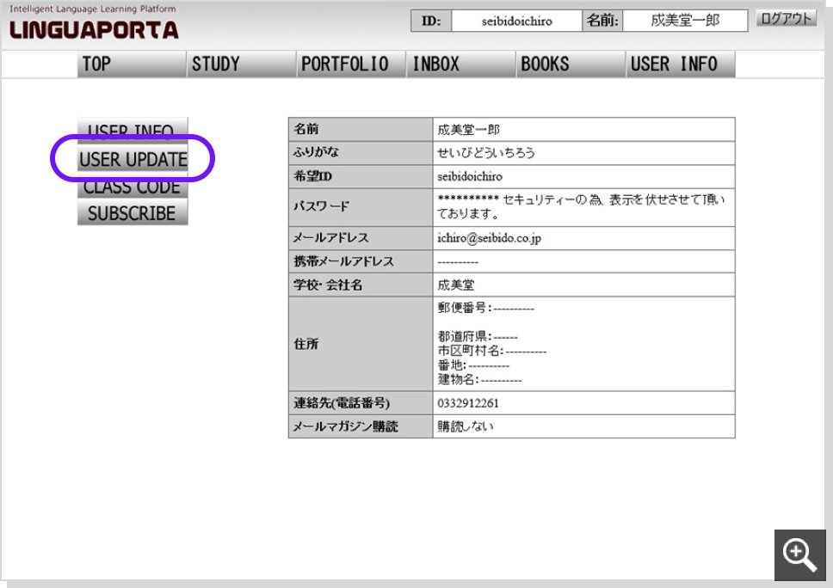Screen dimensions: 833x588
Task: Select the CLASS CODE sidebar button
Action: [x=131, y=187]
